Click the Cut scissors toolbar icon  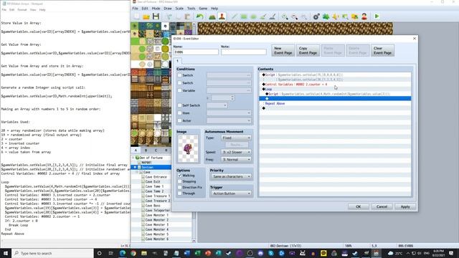click(x=169, y=16)
